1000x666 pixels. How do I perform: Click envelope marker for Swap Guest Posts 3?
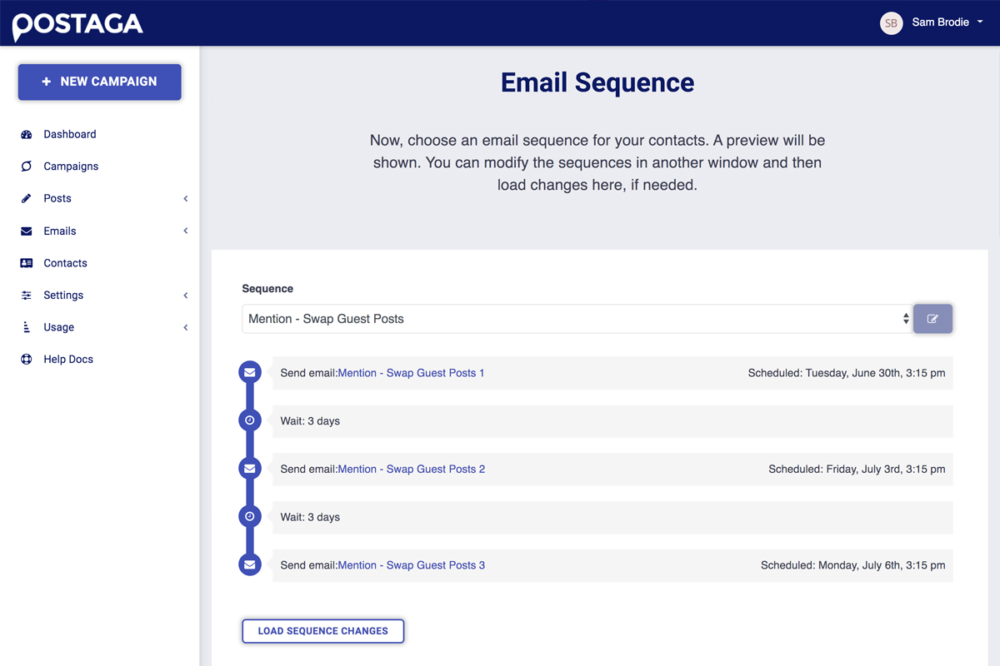tap(249, 565)
